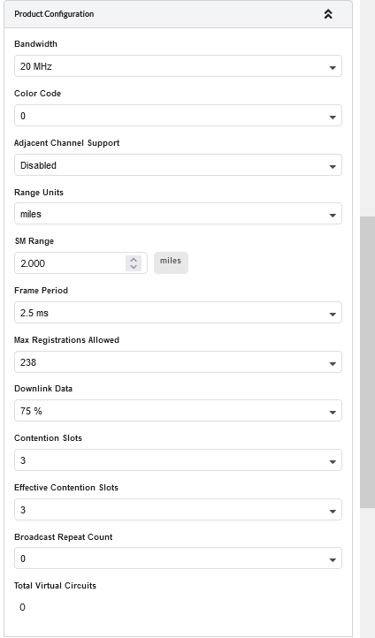Increase SM Range with the up stepper arrow
The width and height of the screenshot is (375, 638).
[134, 260]
